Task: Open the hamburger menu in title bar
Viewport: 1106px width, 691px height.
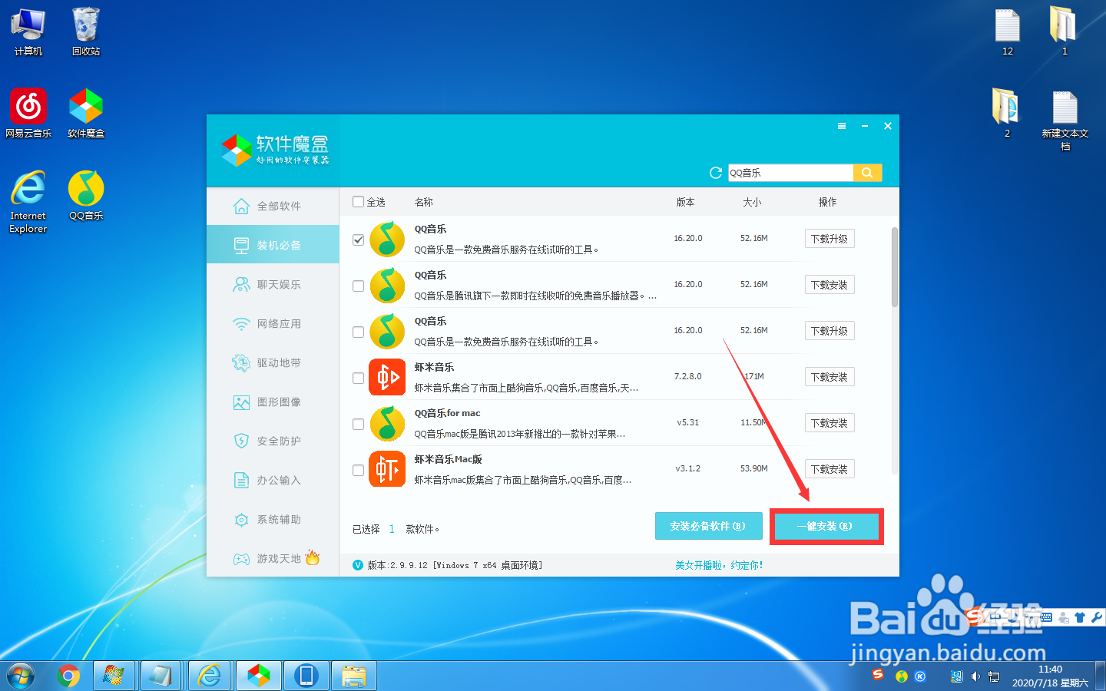Action: pos(842,126)
